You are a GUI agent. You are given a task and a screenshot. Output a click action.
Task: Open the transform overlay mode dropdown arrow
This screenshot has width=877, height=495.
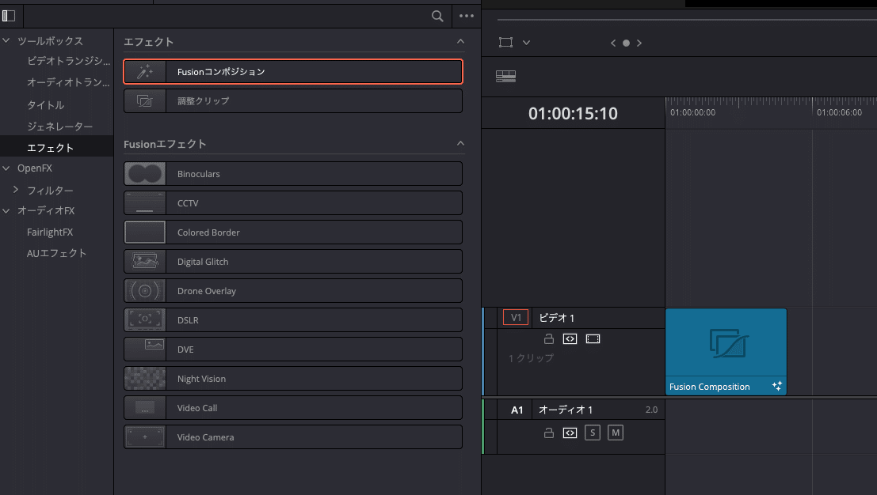pos(526,43)
